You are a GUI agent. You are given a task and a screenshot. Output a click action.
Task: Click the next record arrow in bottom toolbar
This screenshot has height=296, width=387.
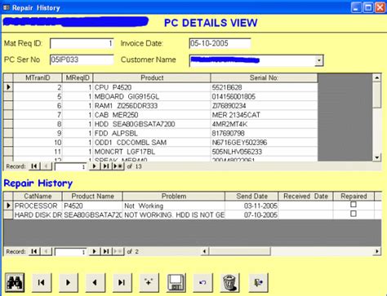[x=69, y=283]
